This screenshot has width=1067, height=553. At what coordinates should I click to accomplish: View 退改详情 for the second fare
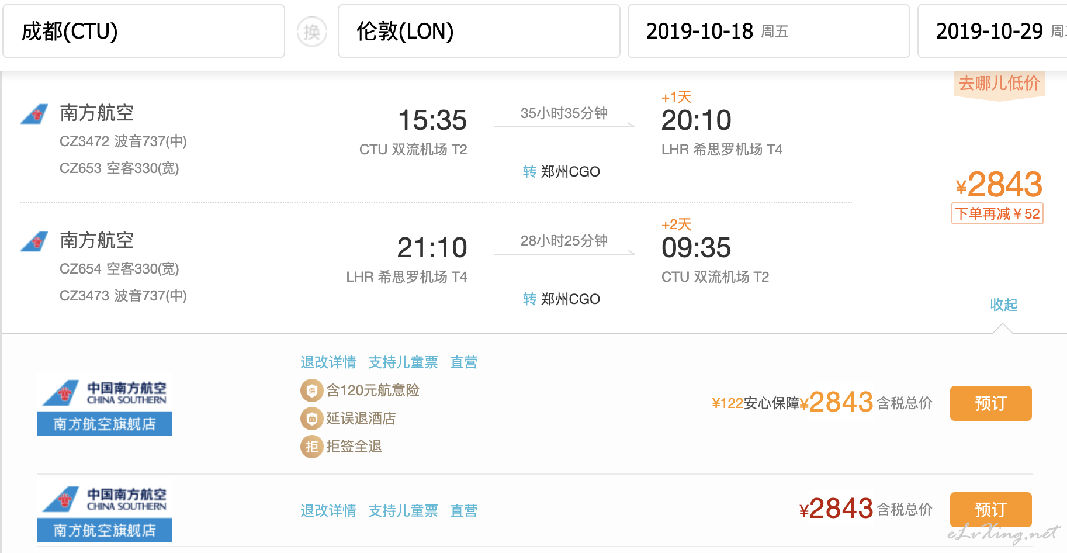(x=328, y=511)
